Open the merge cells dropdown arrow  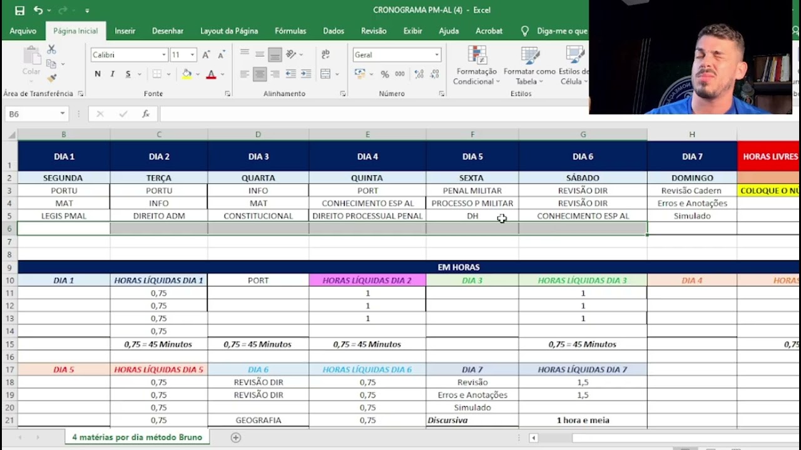click(x=337, y=74)
